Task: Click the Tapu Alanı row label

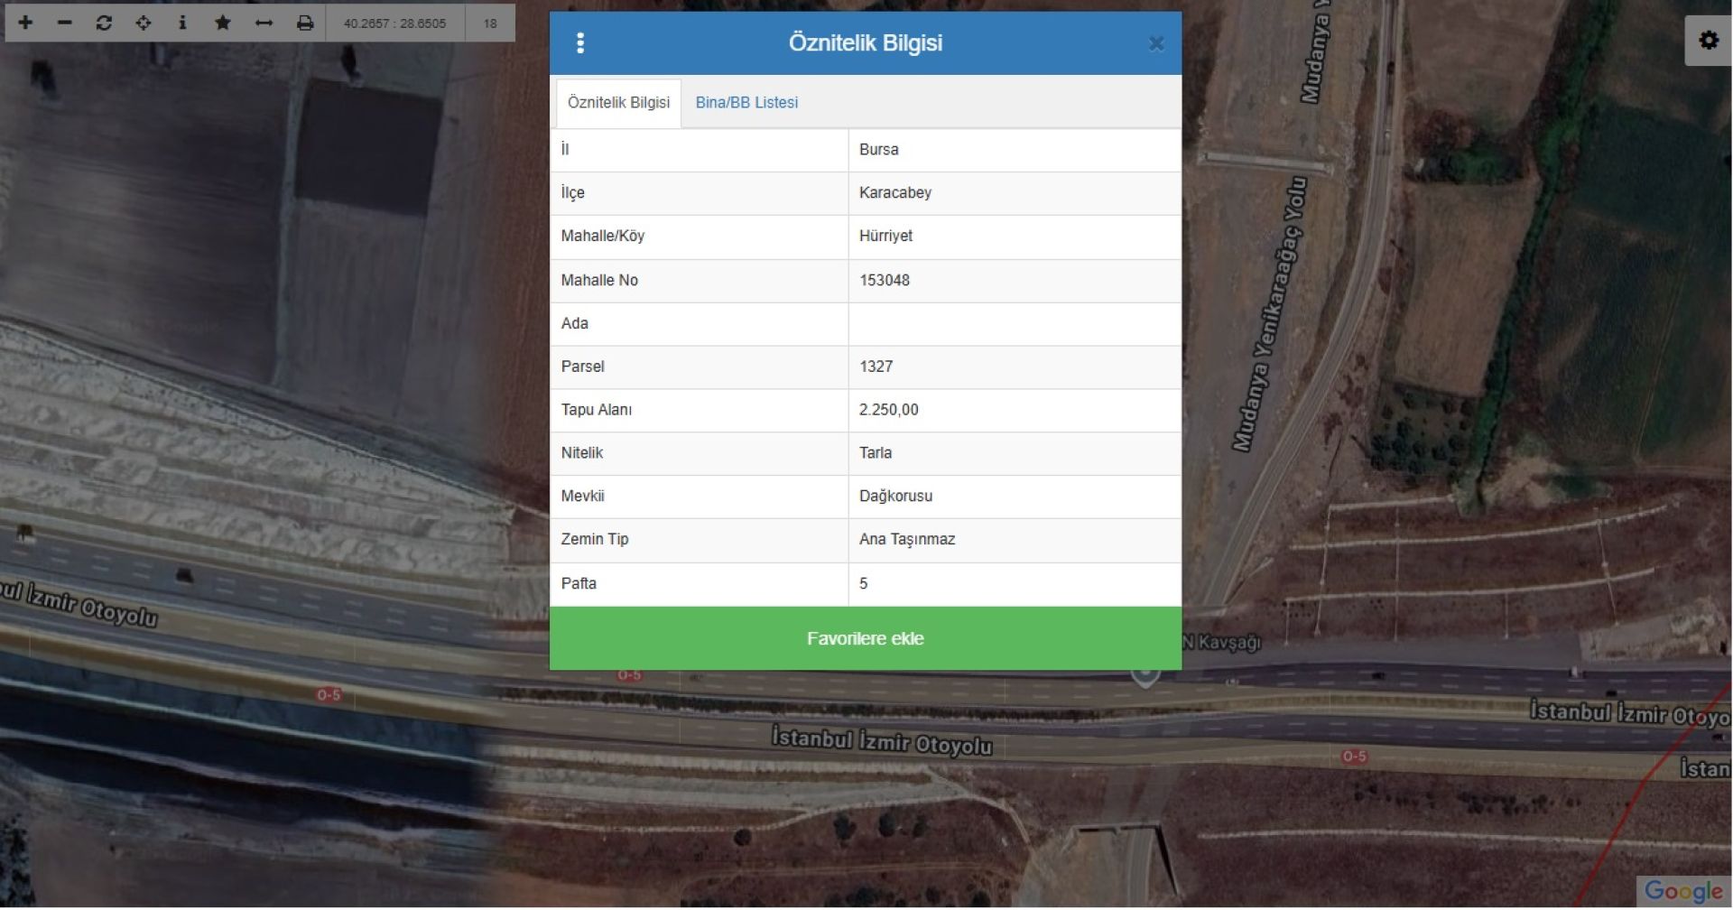Action: pos(596,410)
